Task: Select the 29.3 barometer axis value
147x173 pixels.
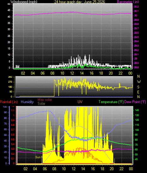Action: [136, 46]
